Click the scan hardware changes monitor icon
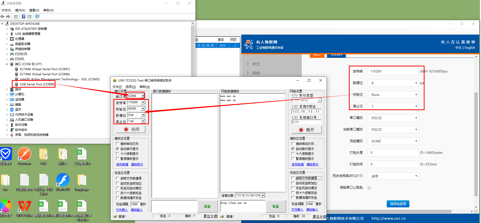 coord(37,17)
